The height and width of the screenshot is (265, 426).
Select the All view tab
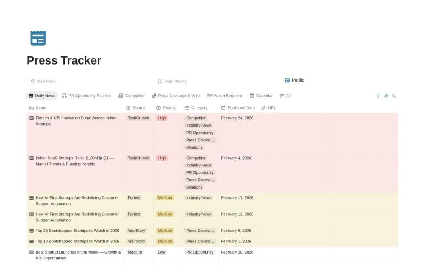[x=285, y=96]
